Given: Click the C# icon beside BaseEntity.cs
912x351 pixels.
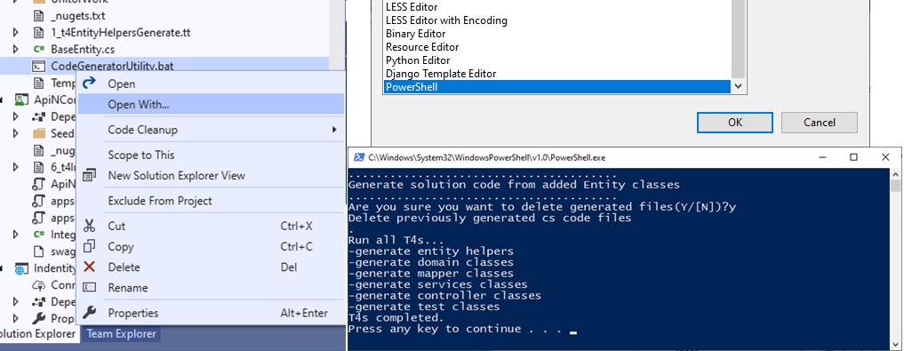Looking at the screenshot, I should coord(39,50).
